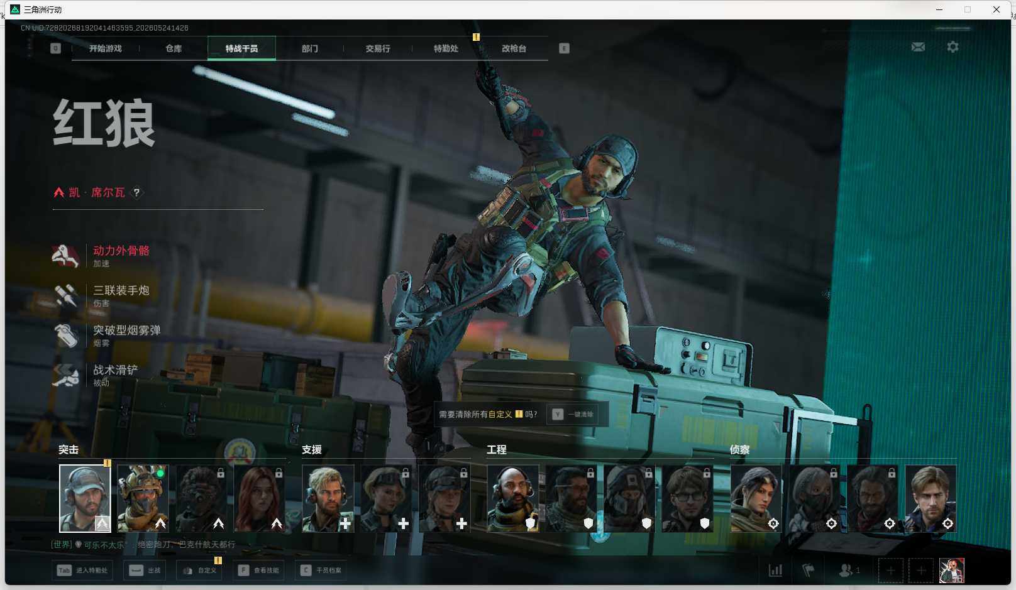The height and width of the screenshot is (590, 1016).
Task: Minimize the 三角洲行动 window
Action: [939, 9]
